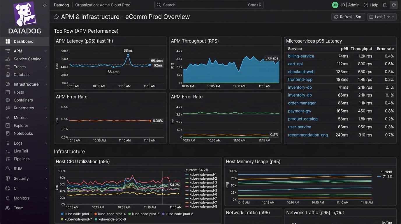Collapse the sidebar with double-chevron icon

tap(45, 5)
